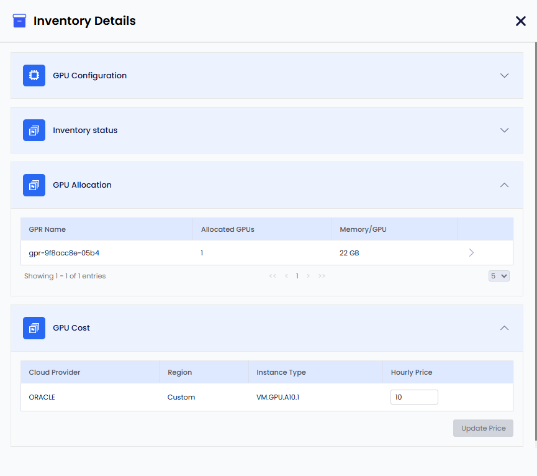Open the rows-per-page dropdown showing 5
The image size is (537, 476).
click(x=499, y=276)
